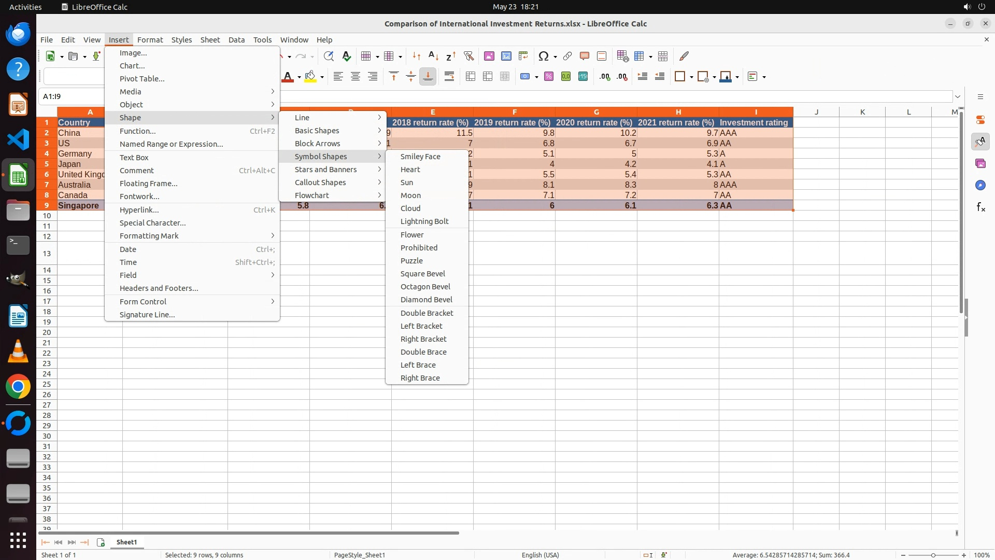Image resolution: width=995 pixels, height=560 pixels.
Task: Open Borders dropdown arrow
Action: [691, 77]
